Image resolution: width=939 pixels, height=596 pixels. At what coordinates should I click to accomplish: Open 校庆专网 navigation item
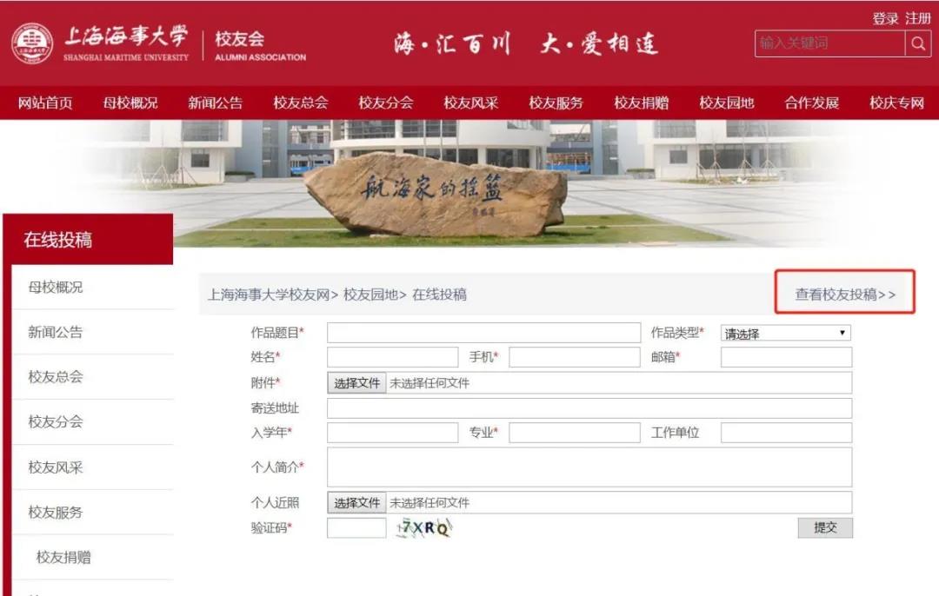[x=896, y=103]
